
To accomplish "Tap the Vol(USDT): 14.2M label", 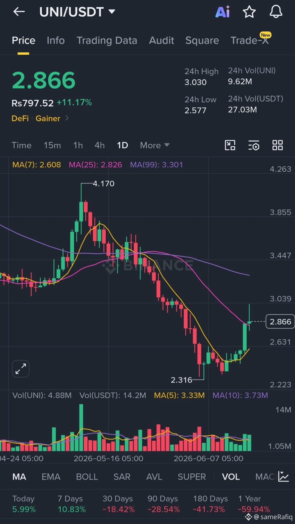I will click(x=113, y=395).
